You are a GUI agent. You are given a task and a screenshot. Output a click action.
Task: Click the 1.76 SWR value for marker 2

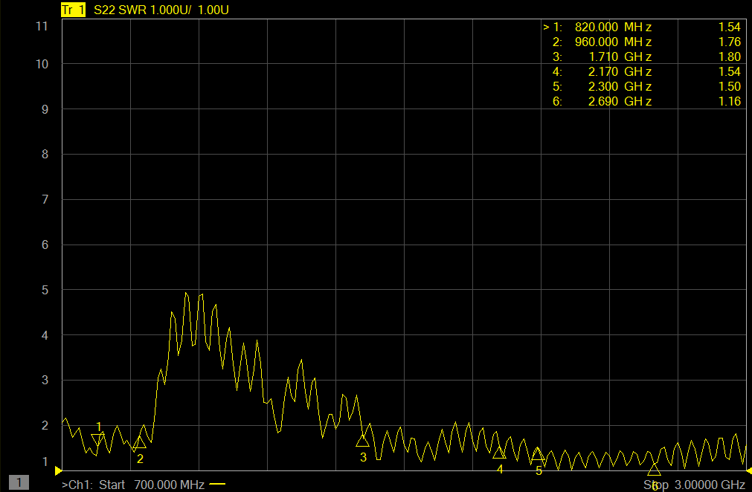pyautogui.click(x=730, y=42)
